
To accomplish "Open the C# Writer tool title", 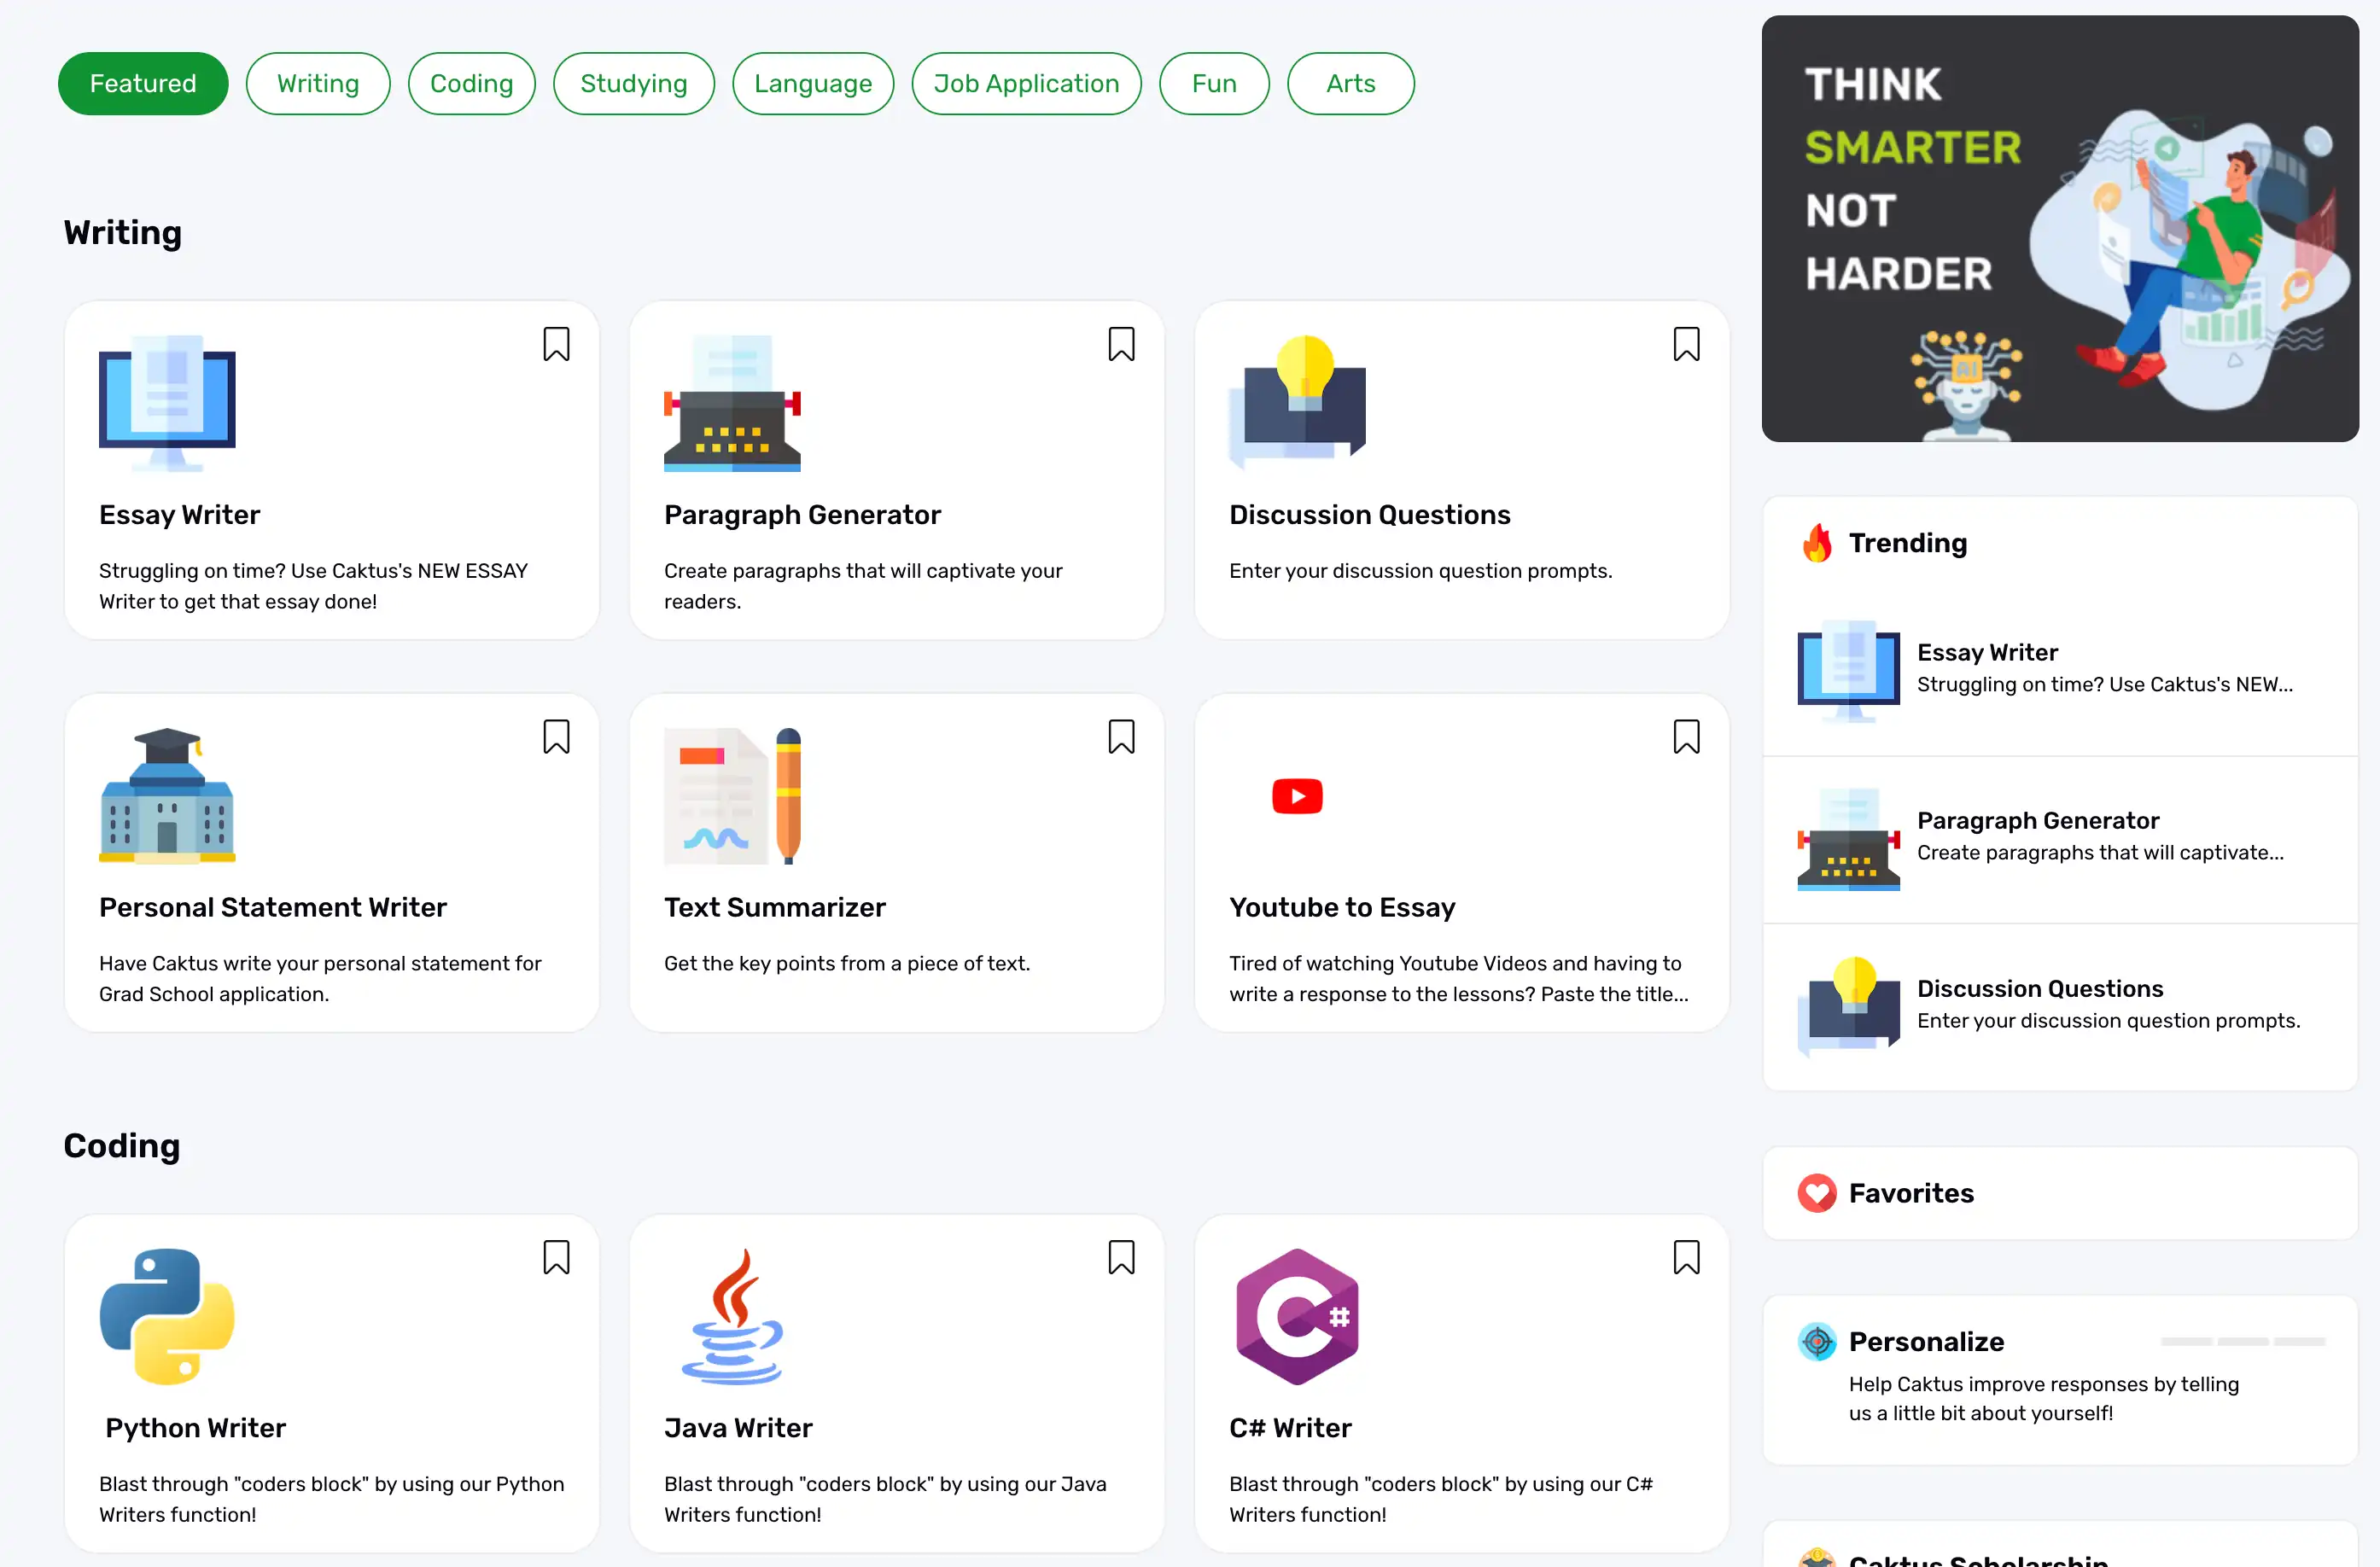I will (1290, 1428).
